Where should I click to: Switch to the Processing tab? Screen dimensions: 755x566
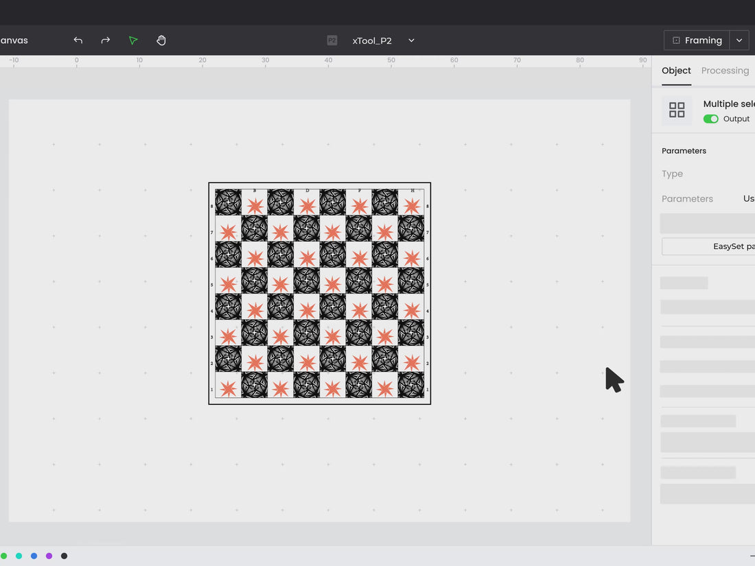tap(725, 71)
